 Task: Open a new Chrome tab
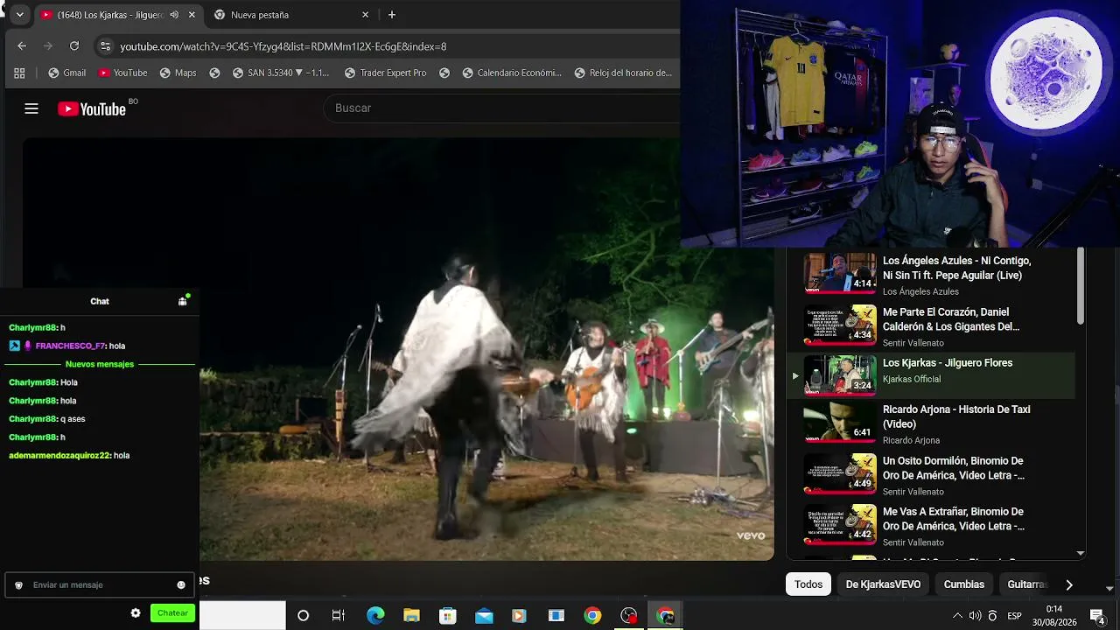(391, 15)
